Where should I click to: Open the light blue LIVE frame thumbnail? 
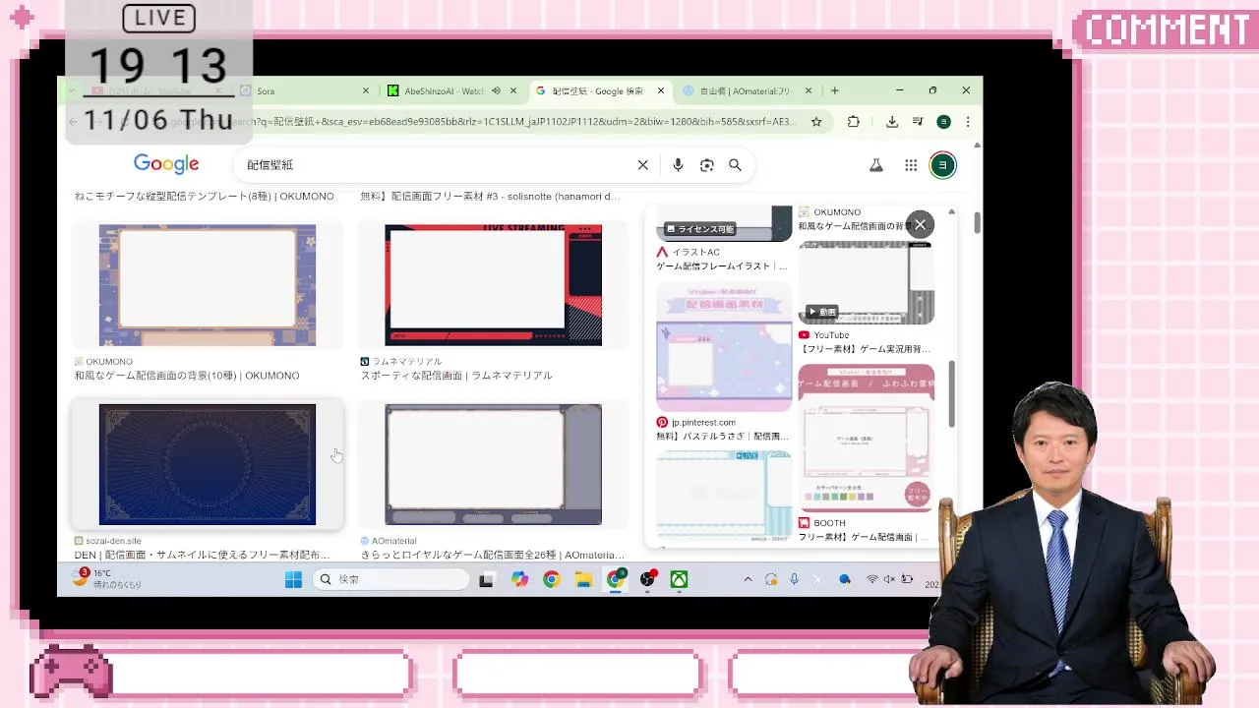[724, 495]
